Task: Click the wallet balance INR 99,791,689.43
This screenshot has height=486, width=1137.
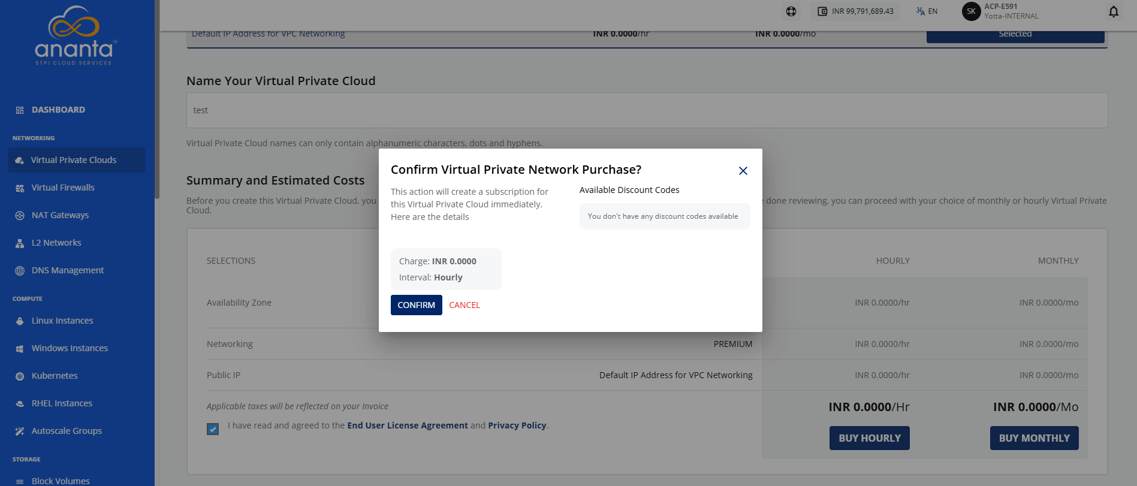Action: click(855, 11)
